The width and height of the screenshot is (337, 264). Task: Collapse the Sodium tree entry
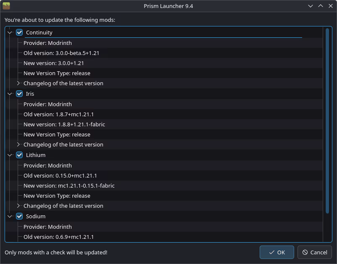pyautogui.click(x=10, y=216)
